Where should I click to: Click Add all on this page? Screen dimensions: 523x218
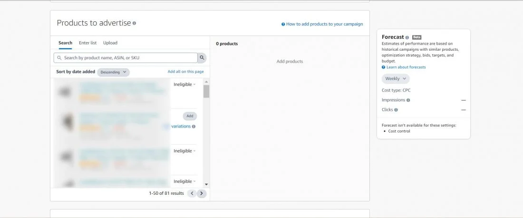[185, 72]
